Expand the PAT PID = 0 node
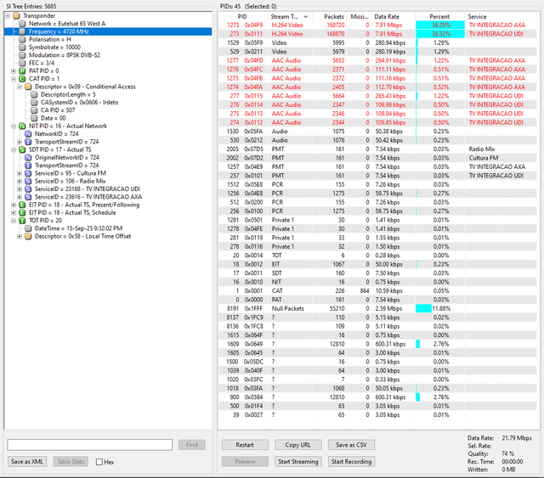Viewport: 544px width, 478px height. point(14,70)
